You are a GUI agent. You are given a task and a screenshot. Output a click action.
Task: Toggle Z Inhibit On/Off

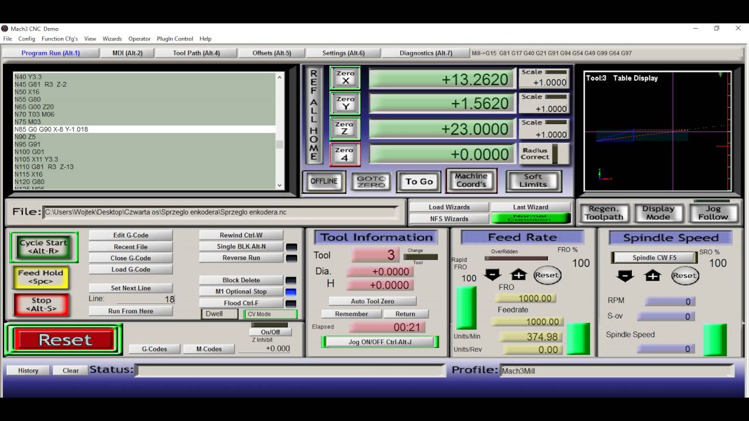[270, 332]
